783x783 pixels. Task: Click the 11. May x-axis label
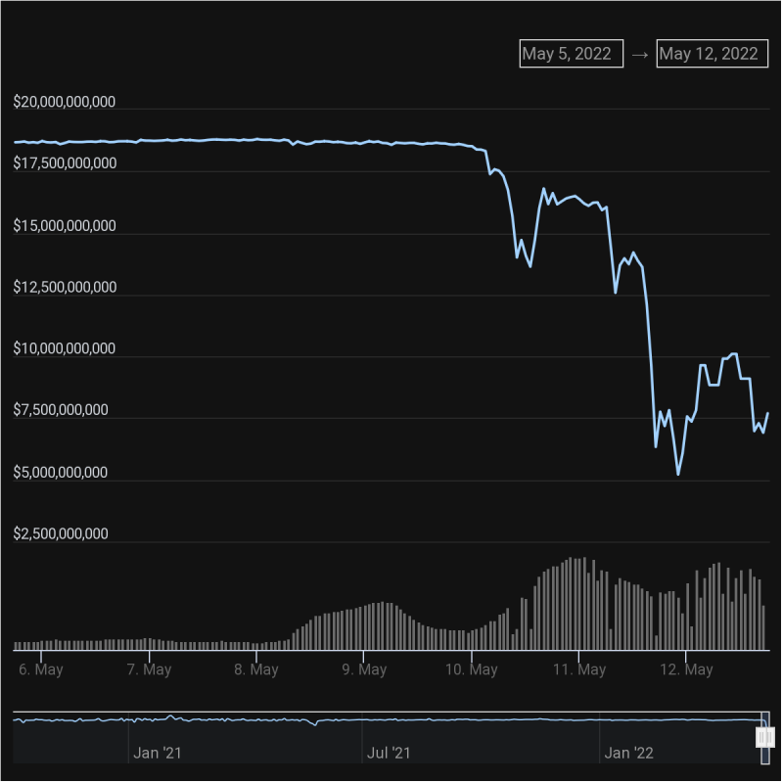[x=578, y=669]
